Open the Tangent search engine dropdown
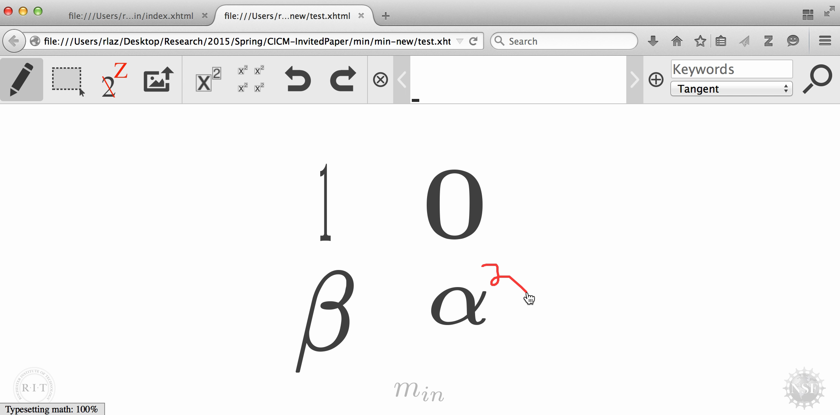The image size is (840, 415). click(731, 89)
